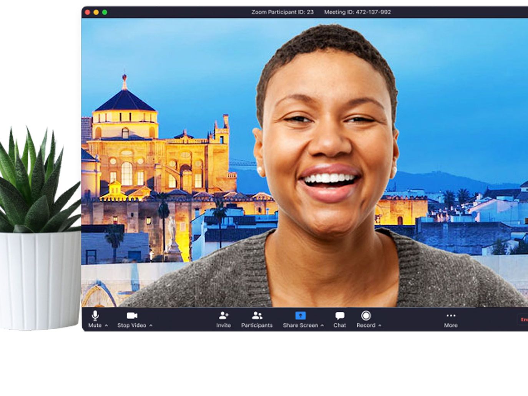The image size is (528, 396).
Task: Select the Zoom Participant ID label
Action: (283, 12)
